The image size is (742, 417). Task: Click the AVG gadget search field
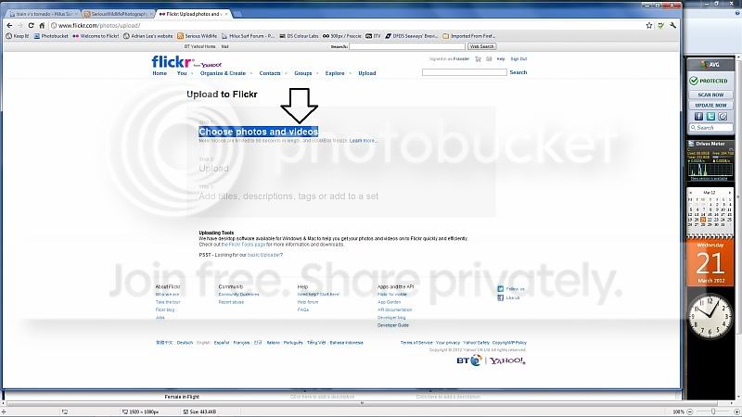point(710,128)
